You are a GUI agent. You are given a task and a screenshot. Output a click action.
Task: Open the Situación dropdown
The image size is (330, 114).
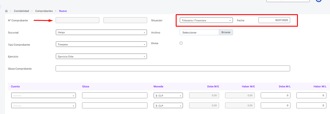[x=206, y=20]
